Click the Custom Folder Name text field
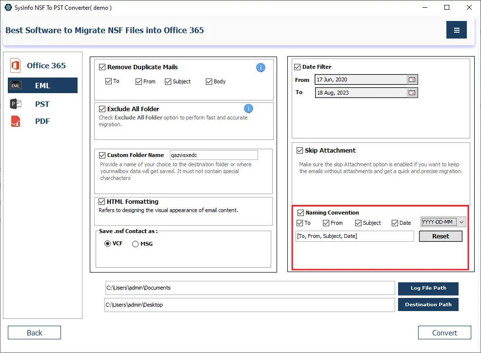This screenshot has width=481, height=353. tap(213, 155)
